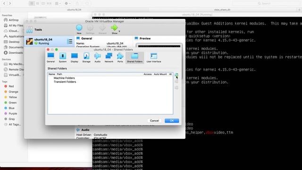Go forward in Finder toolbar
Viewport: 302px width, 170px height.
pyautogui.click(x=10, y=3)
